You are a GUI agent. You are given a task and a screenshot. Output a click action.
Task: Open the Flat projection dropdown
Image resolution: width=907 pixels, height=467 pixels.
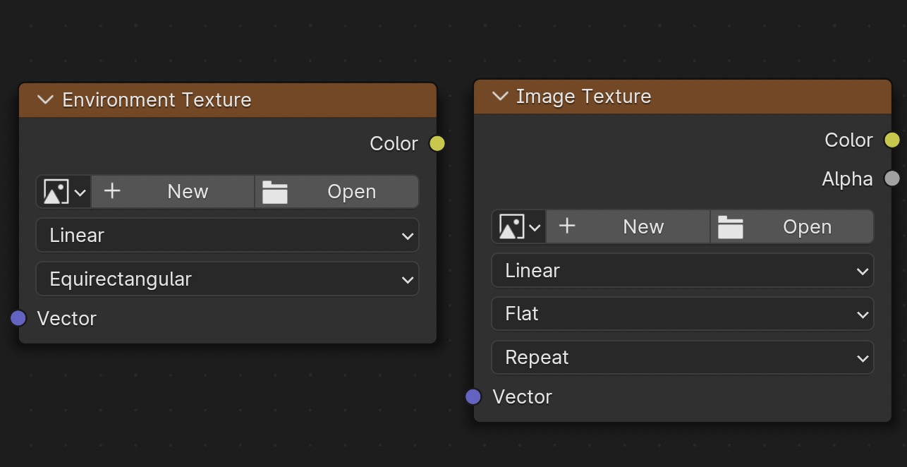[682, 314]
